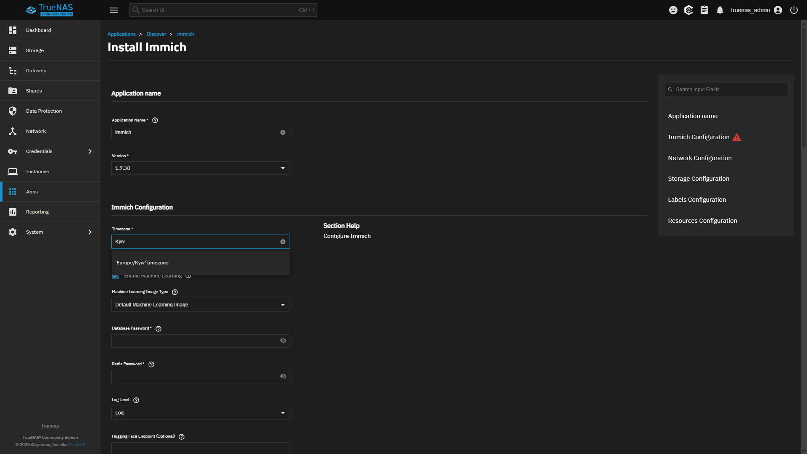
Task: Open Storage in the left sidebar
Action: point(35,50)
